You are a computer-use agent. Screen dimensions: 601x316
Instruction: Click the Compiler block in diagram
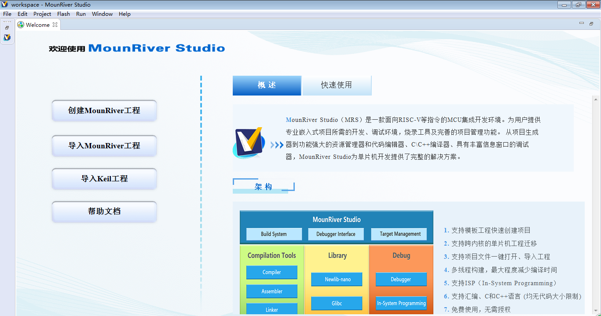click(x=271, y=272)
